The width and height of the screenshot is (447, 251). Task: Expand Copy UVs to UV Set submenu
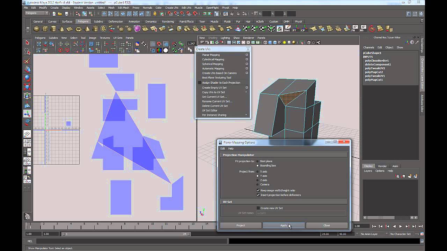[246, 92]
